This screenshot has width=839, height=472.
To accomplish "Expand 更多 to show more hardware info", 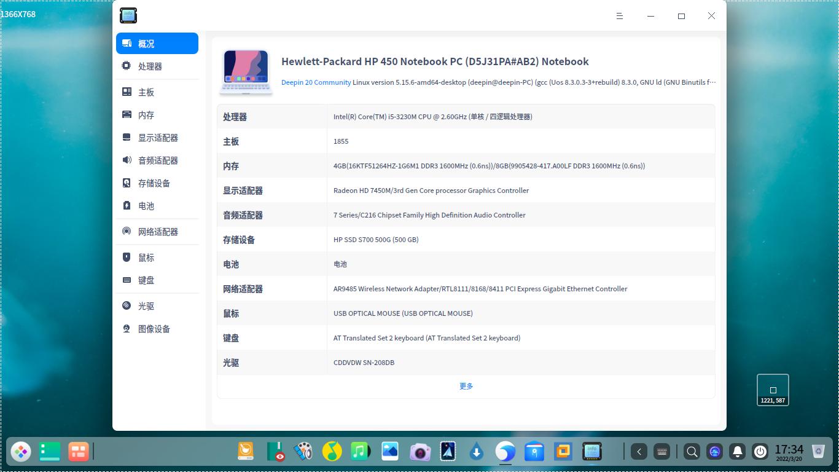I will tap(466, 386).
